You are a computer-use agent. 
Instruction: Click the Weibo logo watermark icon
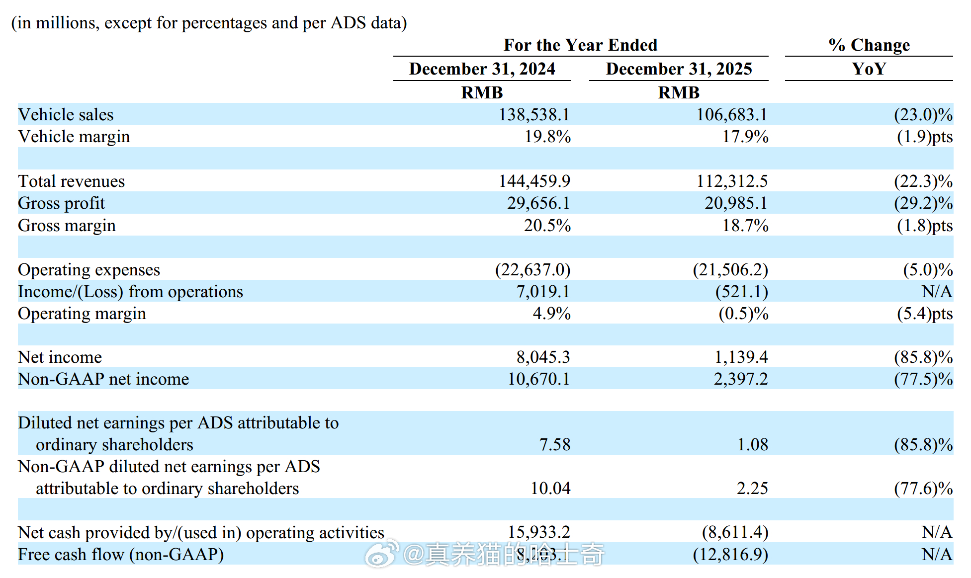(x=382, y=554)
